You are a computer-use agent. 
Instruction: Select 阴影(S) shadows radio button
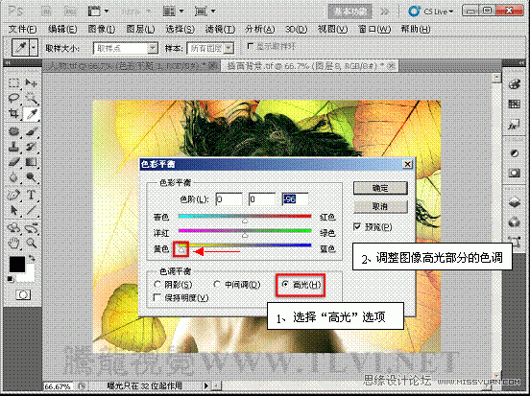pos(157,284)
